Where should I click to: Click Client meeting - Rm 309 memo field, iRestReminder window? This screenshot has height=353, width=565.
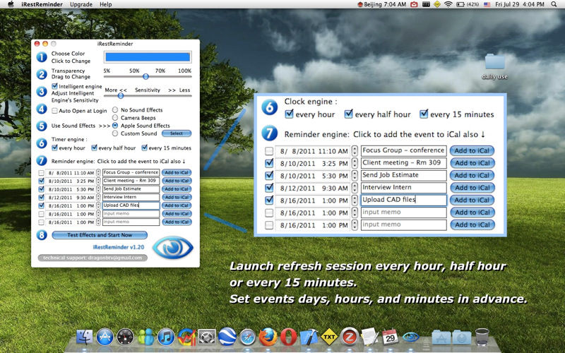pos(131,181)
